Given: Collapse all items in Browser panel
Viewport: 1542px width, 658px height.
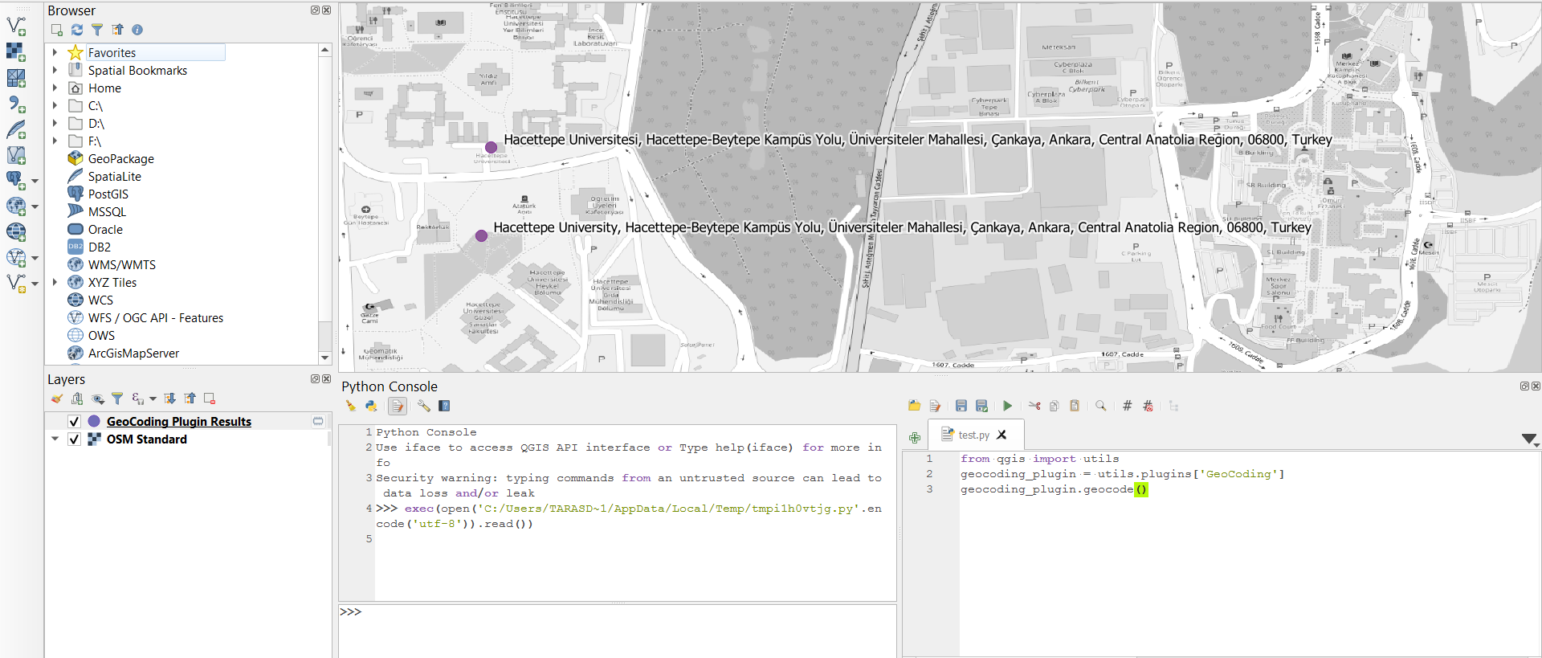Looking at the screenshot, I should coord(118,30).
